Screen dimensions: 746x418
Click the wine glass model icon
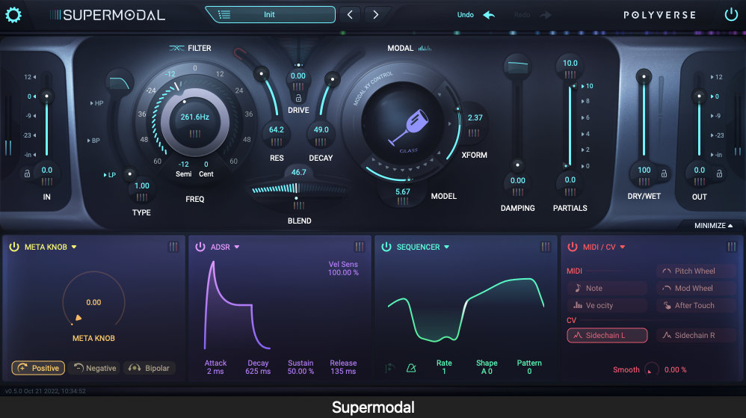click(x=408, y=126)
